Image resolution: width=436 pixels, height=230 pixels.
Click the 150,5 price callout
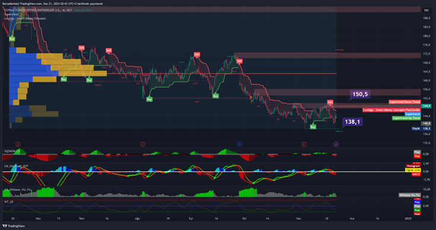point(360,94)
